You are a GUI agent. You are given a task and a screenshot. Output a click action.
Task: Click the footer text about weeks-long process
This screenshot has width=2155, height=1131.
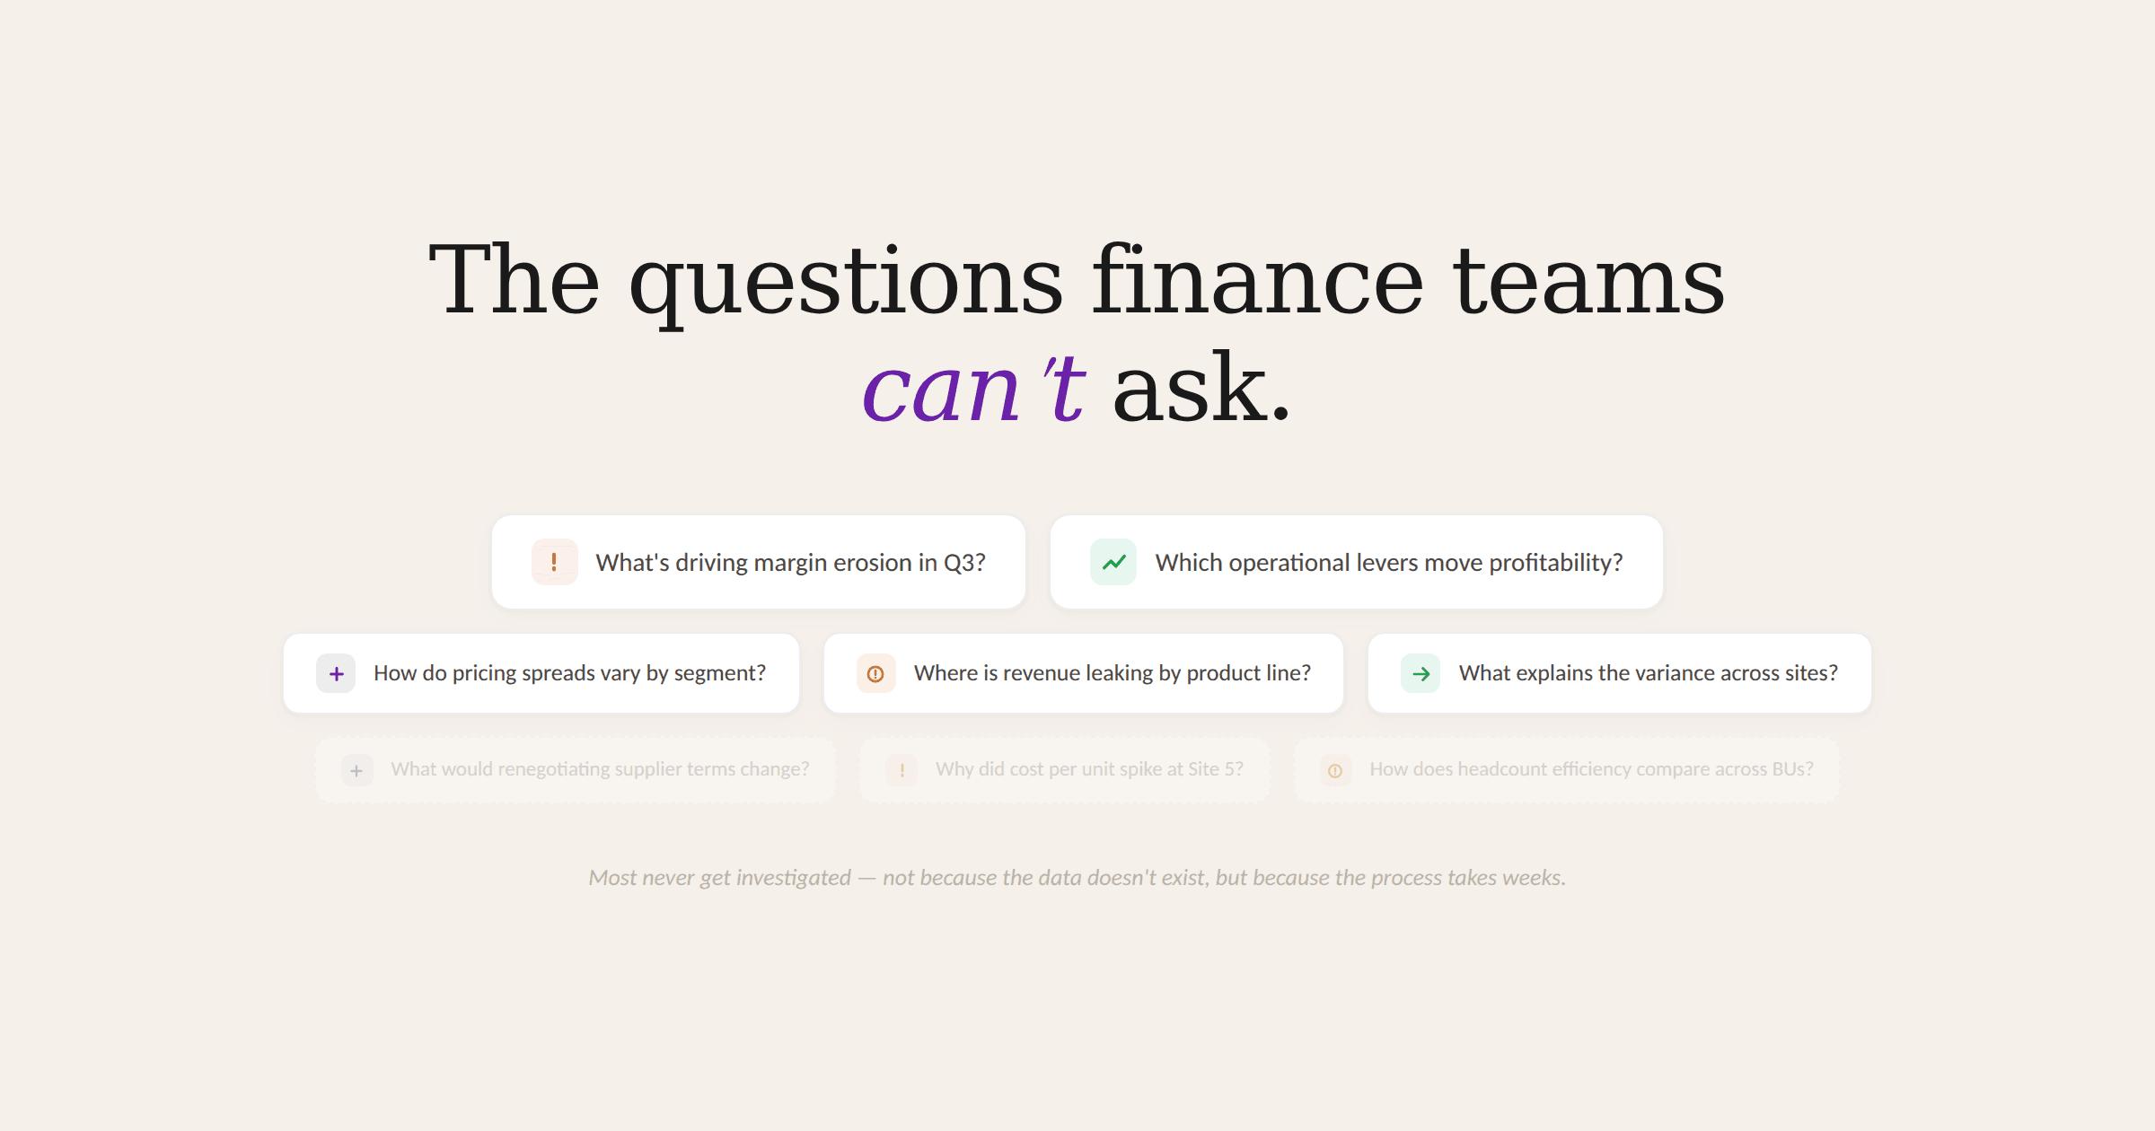[x=1077, y=878]
